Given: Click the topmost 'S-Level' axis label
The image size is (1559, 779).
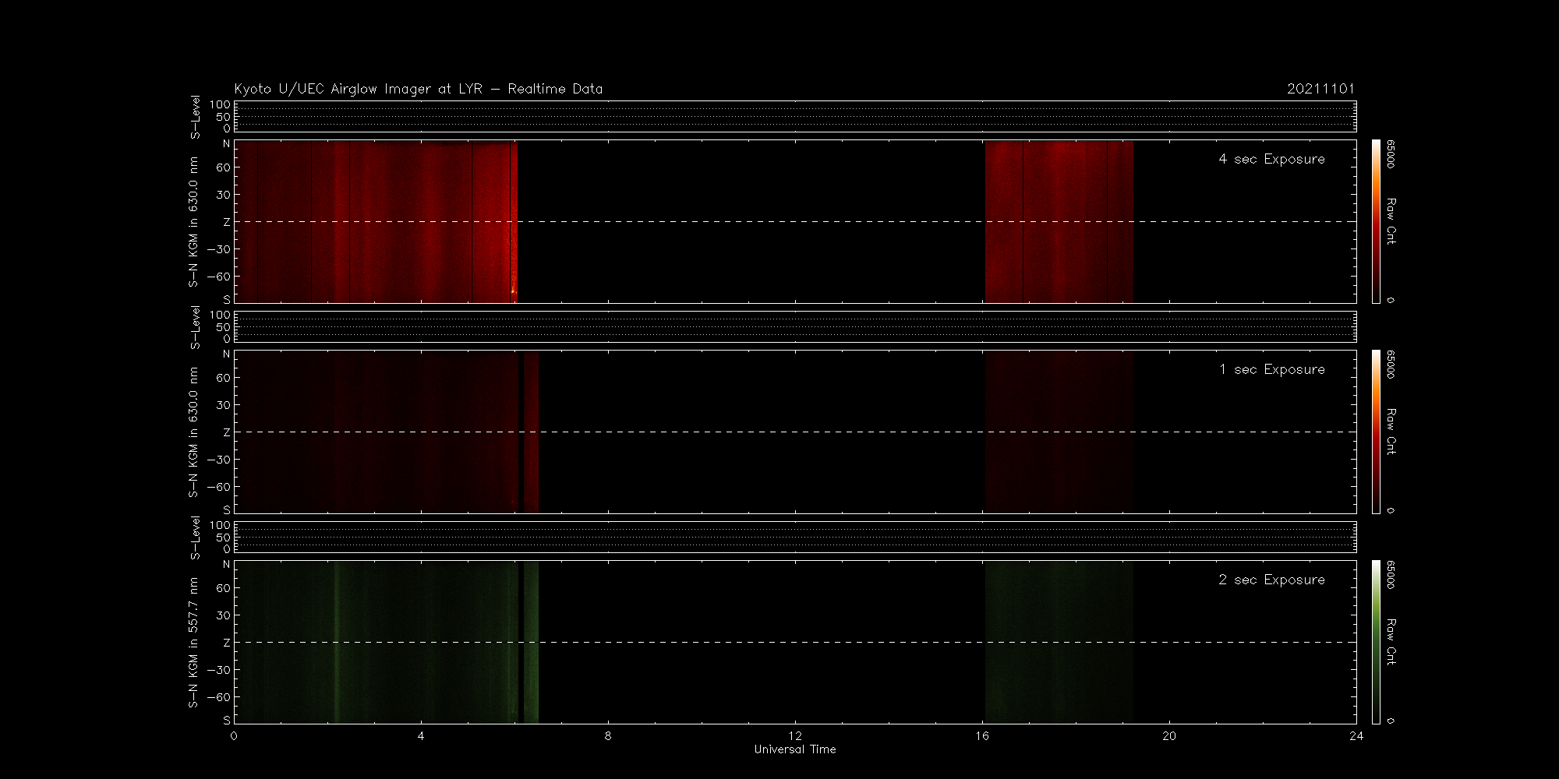Looking at the screenshot, I should [x=195, y=117].
